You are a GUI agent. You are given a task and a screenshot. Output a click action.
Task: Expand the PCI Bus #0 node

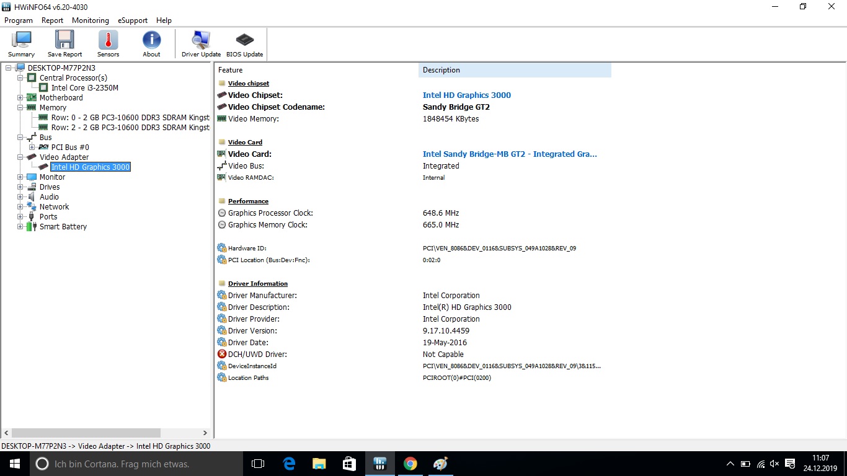[32, 148]
